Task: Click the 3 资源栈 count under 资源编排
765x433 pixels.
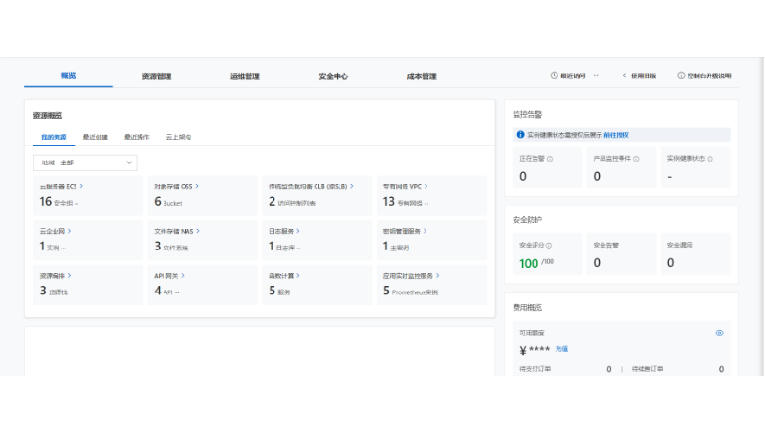Action: pos(54,292)
